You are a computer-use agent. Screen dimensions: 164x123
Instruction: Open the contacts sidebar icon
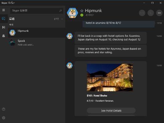pyautogui.click(x=4, y=27)
